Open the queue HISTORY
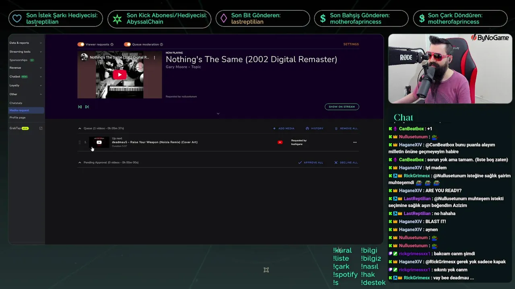The width and height of the screenshot is (515, 289). click(315, 128)
